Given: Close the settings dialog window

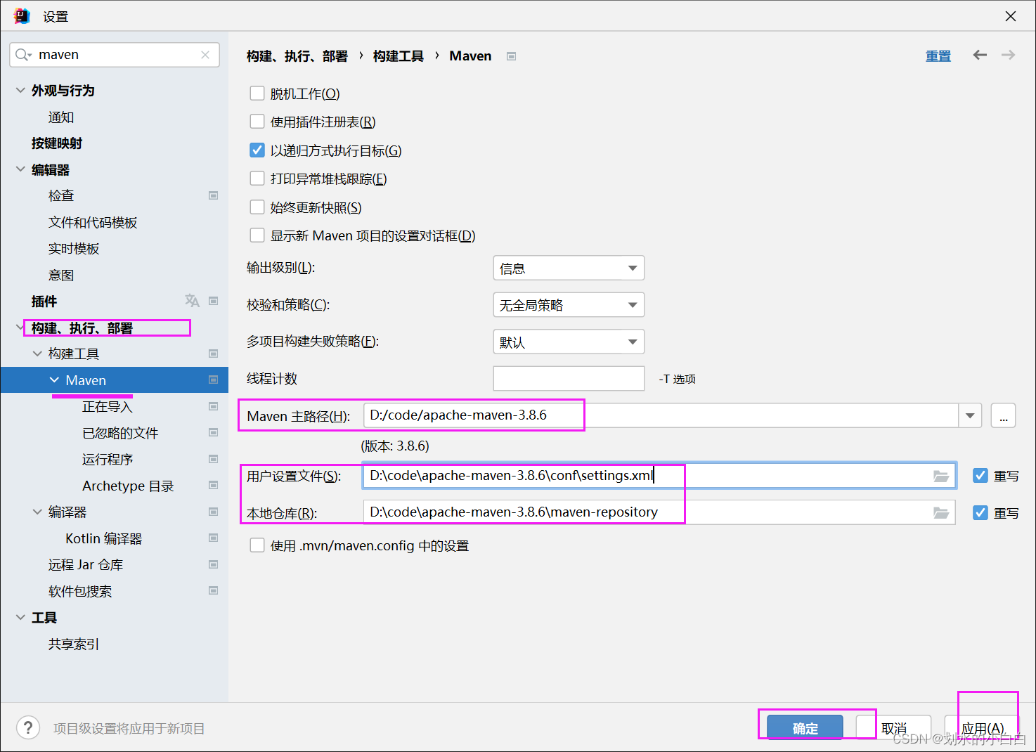Looking at the screenshot, I should (1011, 16).
